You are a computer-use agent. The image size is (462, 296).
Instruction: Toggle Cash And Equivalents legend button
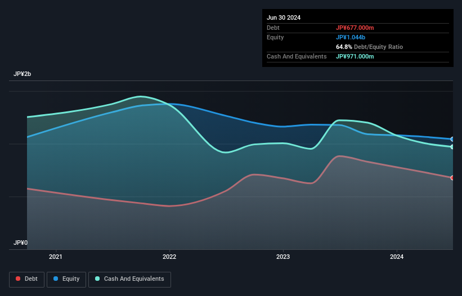(129, 279)
